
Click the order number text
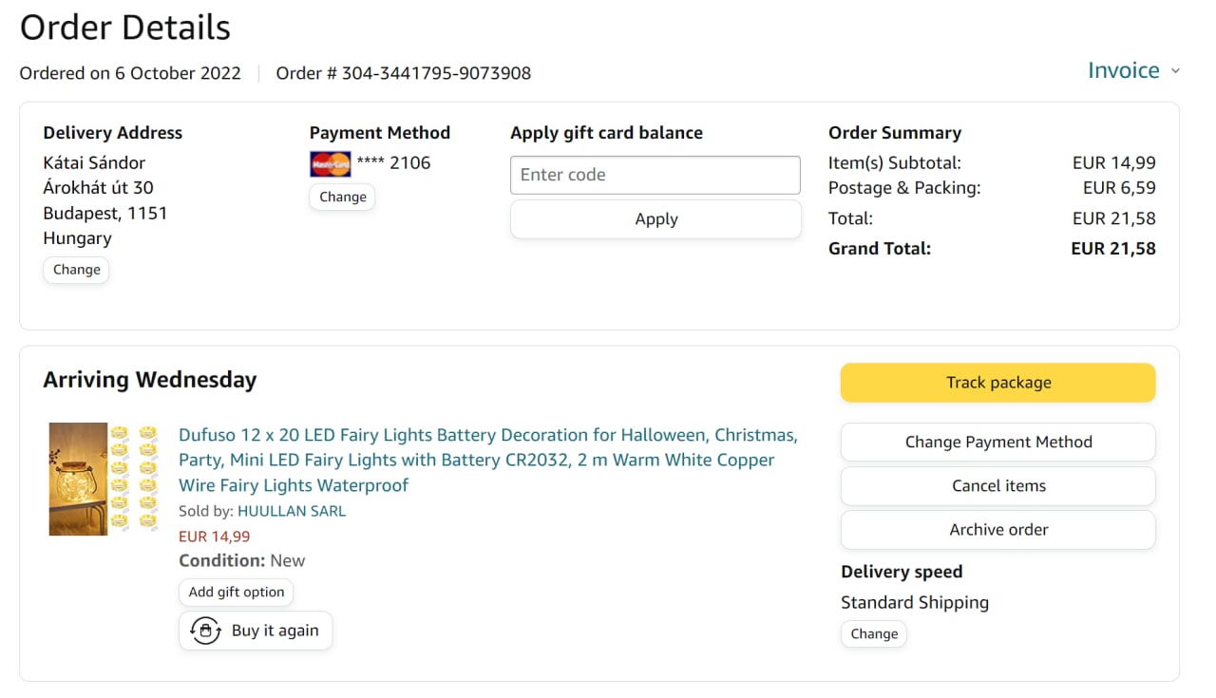403,73
